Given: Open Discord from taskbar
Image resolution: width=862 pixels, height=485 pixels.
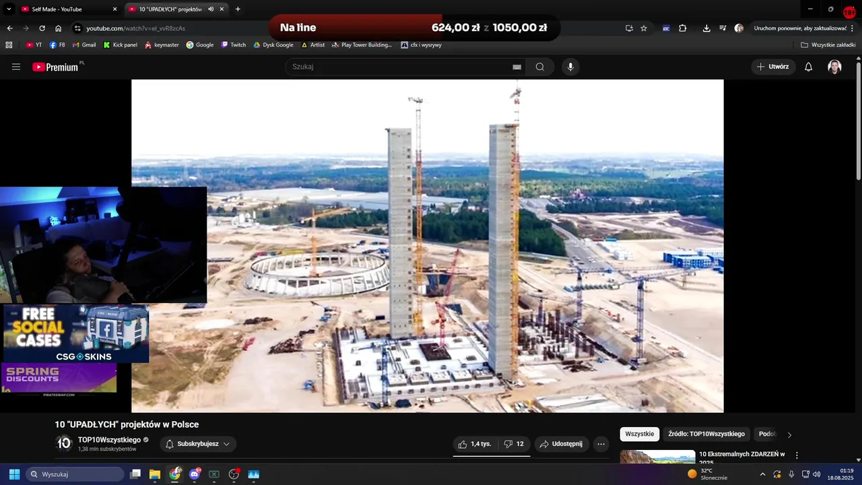Looking at the screenshot, I should point(195,474).
